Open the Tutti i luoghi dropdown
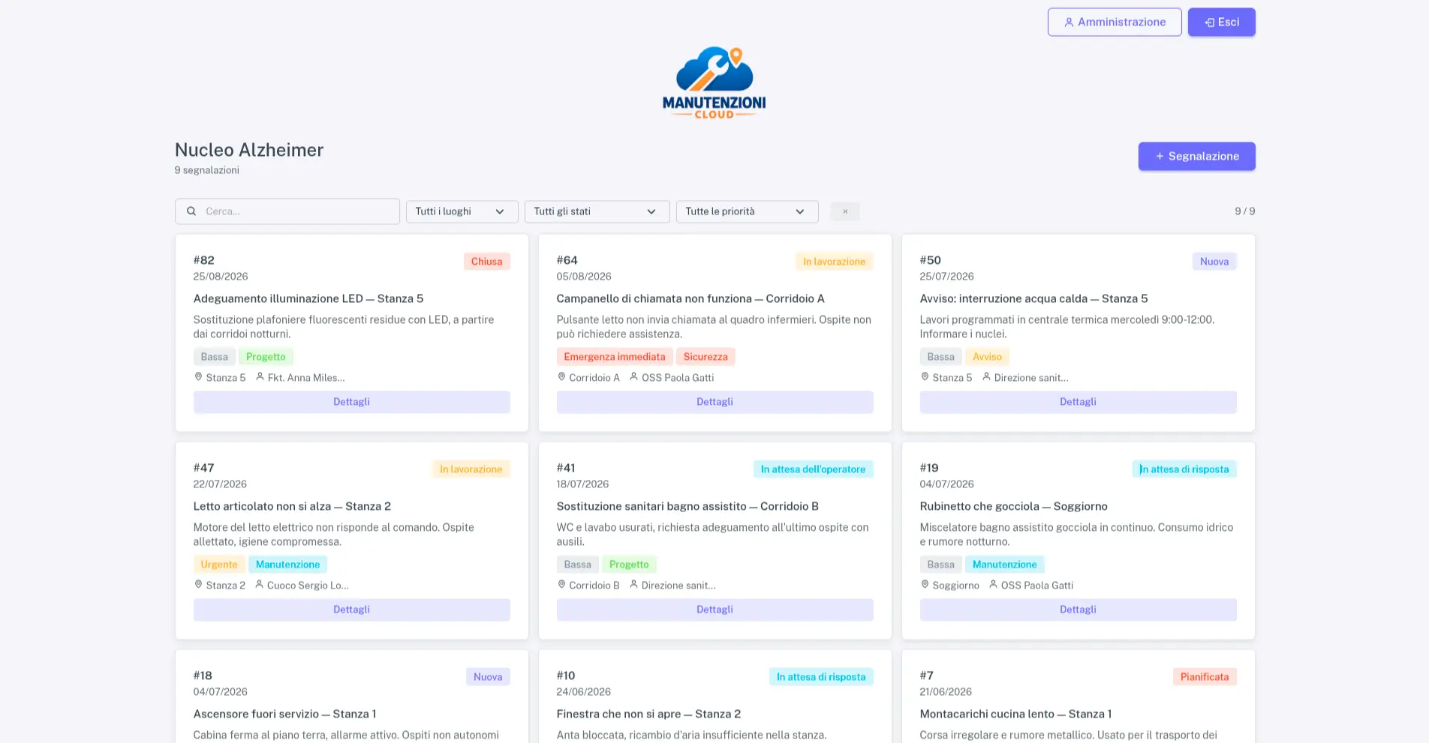Image resolution: width=1429 pixels, height=743 pixels. point(462,211)
